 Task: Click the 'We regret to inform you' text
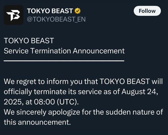(x=36, y=82)
